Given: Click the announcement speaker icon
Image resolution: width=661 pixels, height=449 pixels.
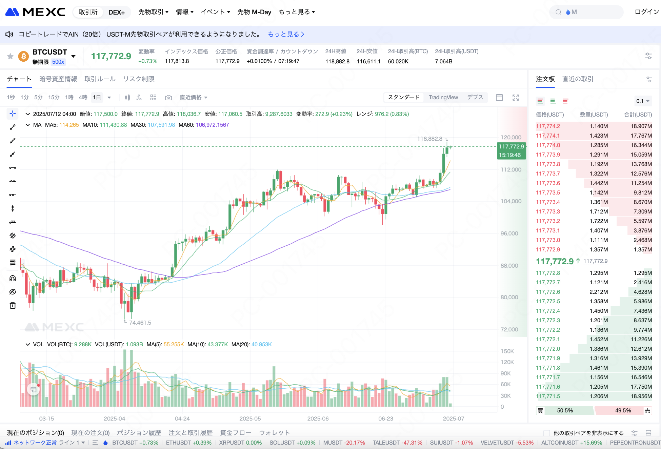Looking at the screenshot, I should point(9,34).
